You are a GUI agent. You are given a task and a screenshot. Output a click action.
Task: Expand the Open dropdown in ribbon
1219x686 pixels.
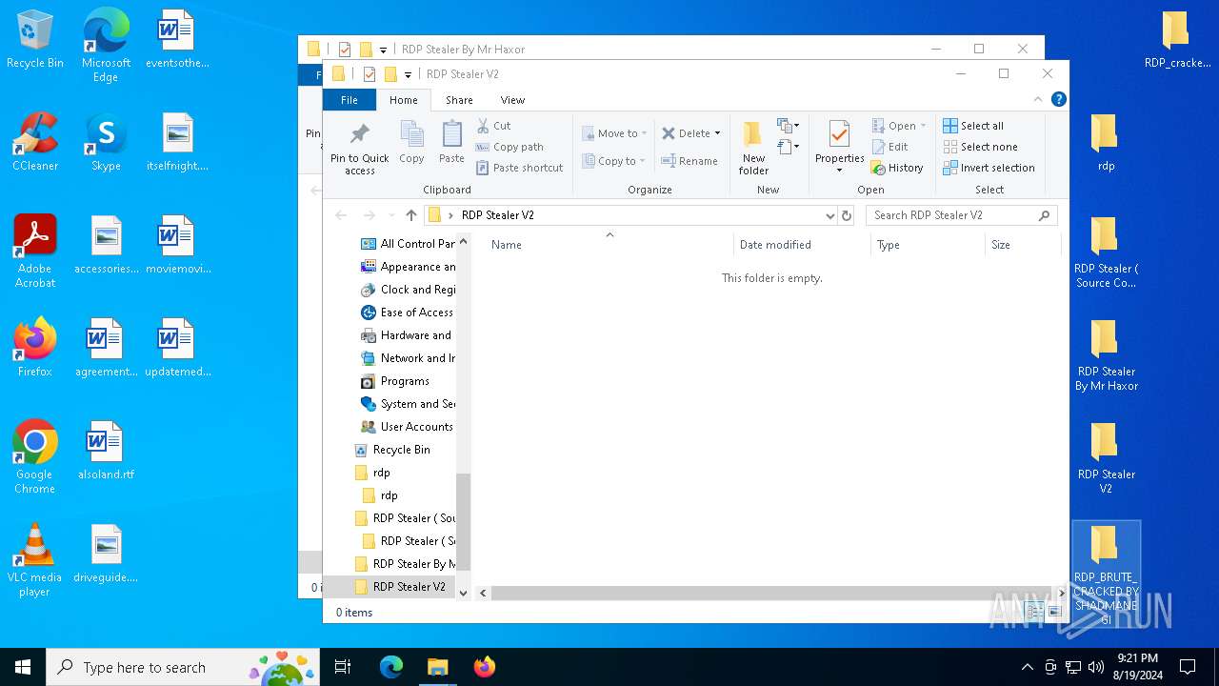[x=923, y=126]
